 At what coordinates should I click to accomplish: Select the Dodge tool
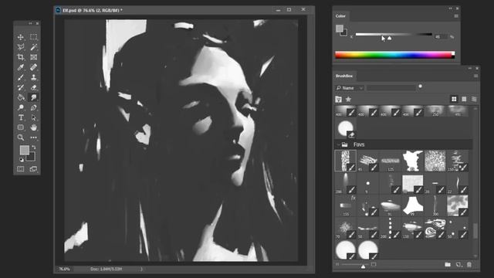coord(21,107)
